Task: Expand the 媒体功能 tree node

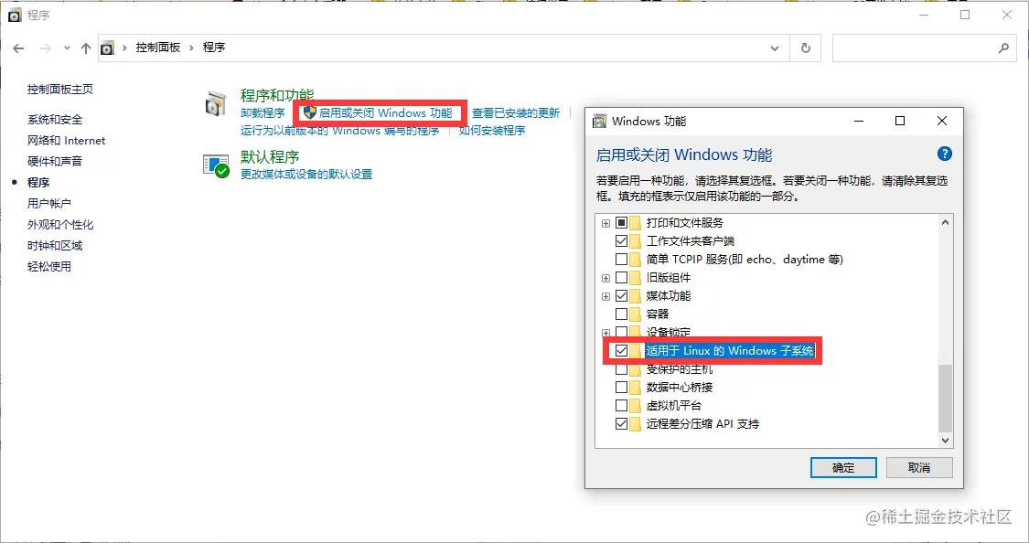Action: [x=606, y=297]
